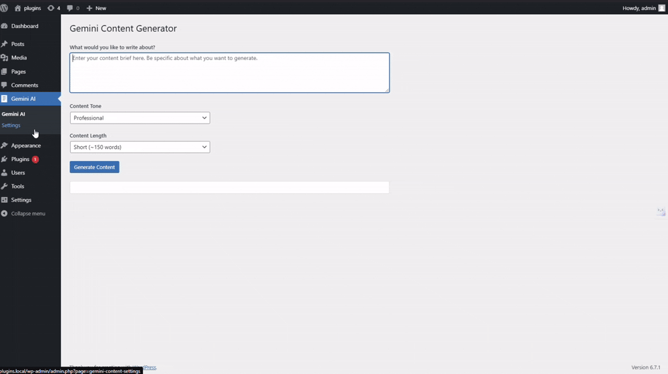Open the Content Tone dropdown
The width and height of the screenshot is (668, 374).
[140, 118]
